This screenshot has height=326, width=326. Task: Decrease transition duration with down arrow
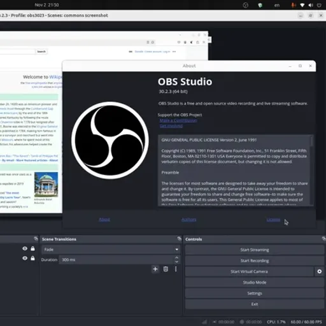[x=176, y=262]
